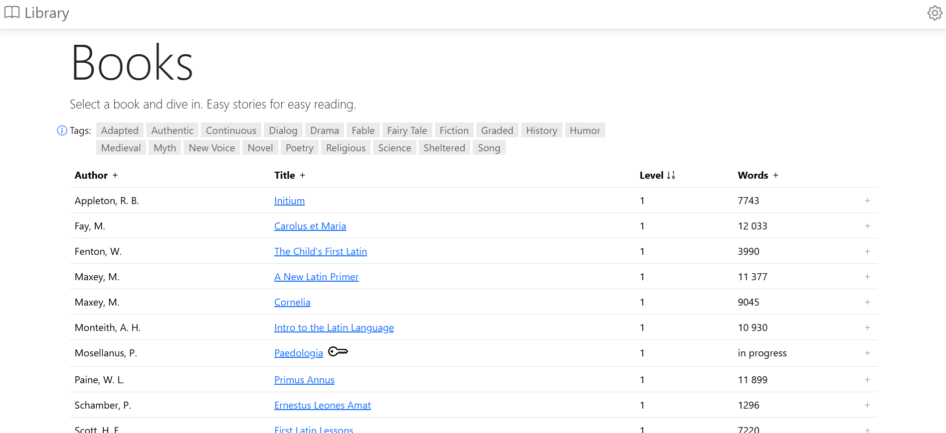This screenshot has width=946, height=433.
Task: Open the Initium book link
Action: pyautogui.click(x=289, y=201)
